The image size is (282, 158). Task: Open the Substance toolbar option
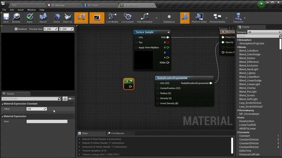[x=169, y=18]
